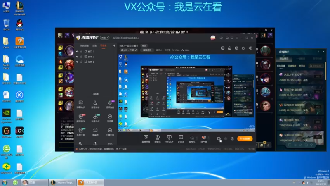Screen dimensions: 330x186
Task: Open the 弹幕助手 tool in the toolbox
Action: [x=80, y=105]
